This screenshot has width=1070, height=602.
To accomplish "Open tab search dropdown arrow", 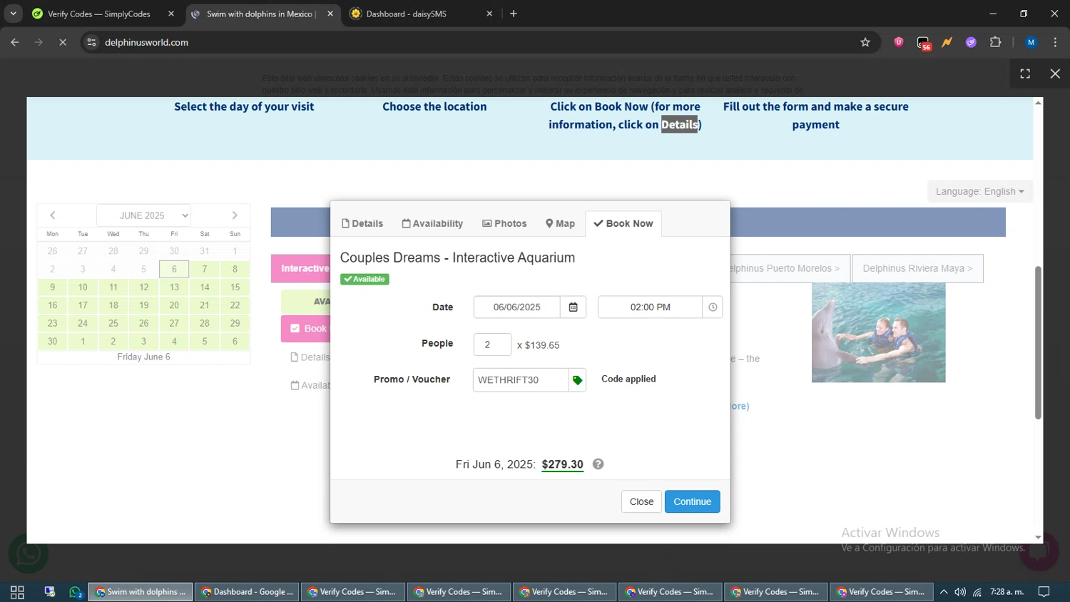I will pyautogui.click(x=13, y=14).
